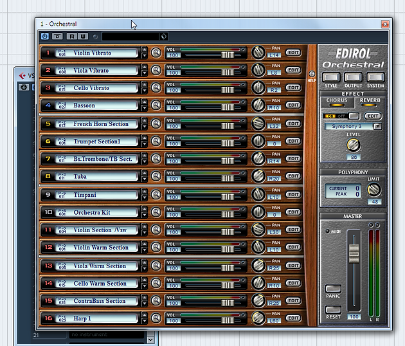
Task: Click EDIT for Tuba part
Action: pyautogui.click(x=293, y=176)
